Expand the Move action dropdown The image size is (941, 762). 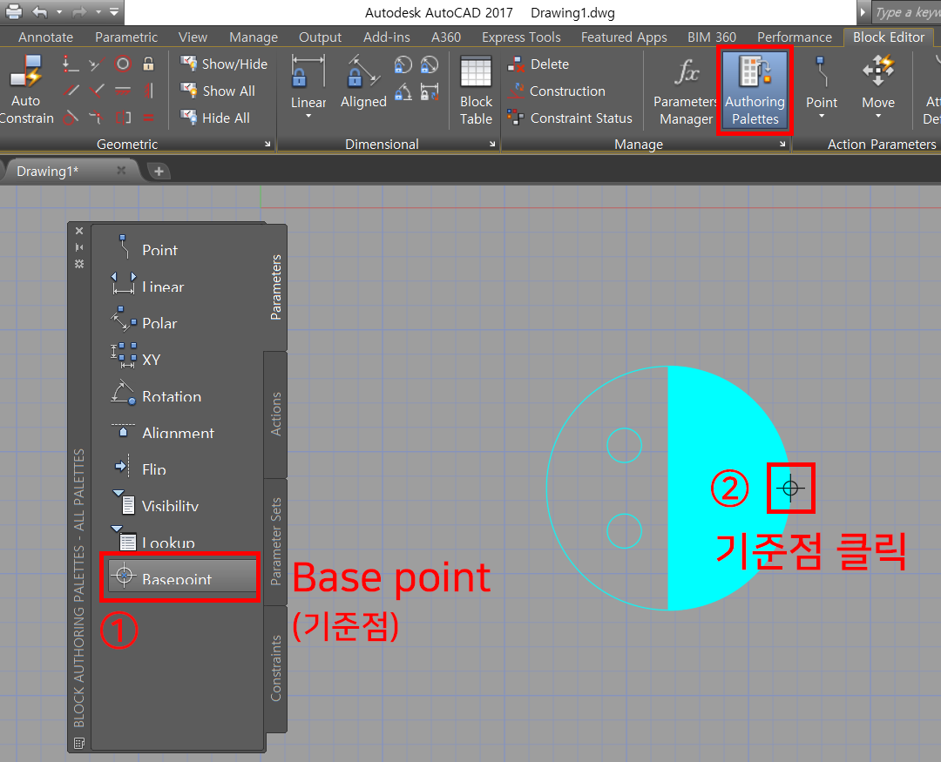click(878, 117)
